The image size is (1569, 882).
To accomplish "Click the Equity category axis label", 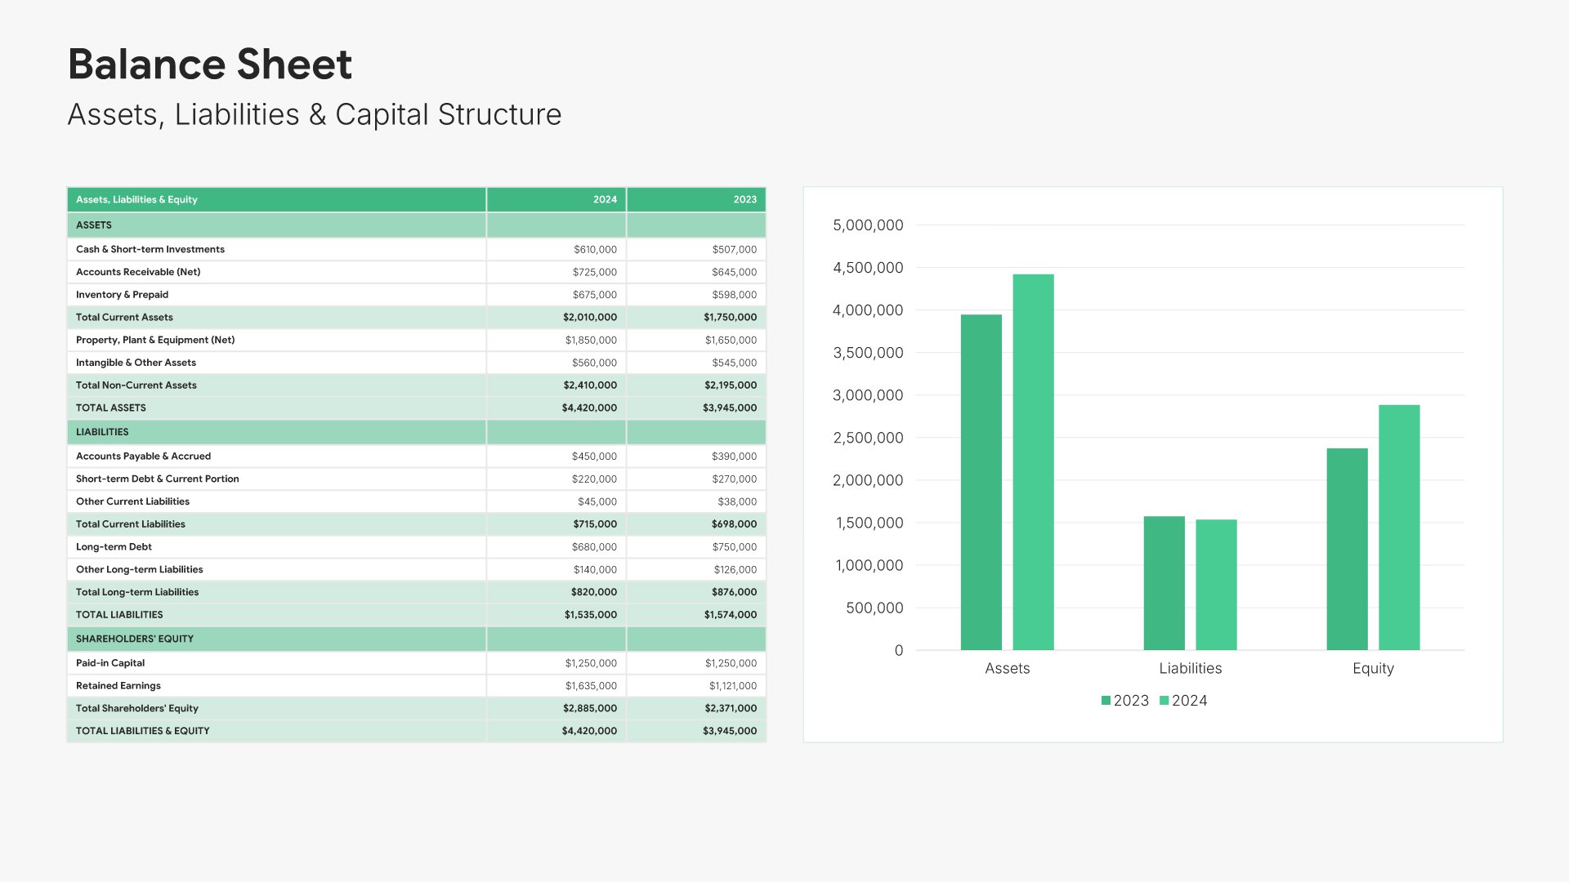I will click(1373, 668).
